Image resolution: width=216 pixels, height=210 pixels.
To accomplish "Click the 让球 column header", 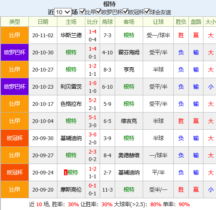I will (158, 22).
